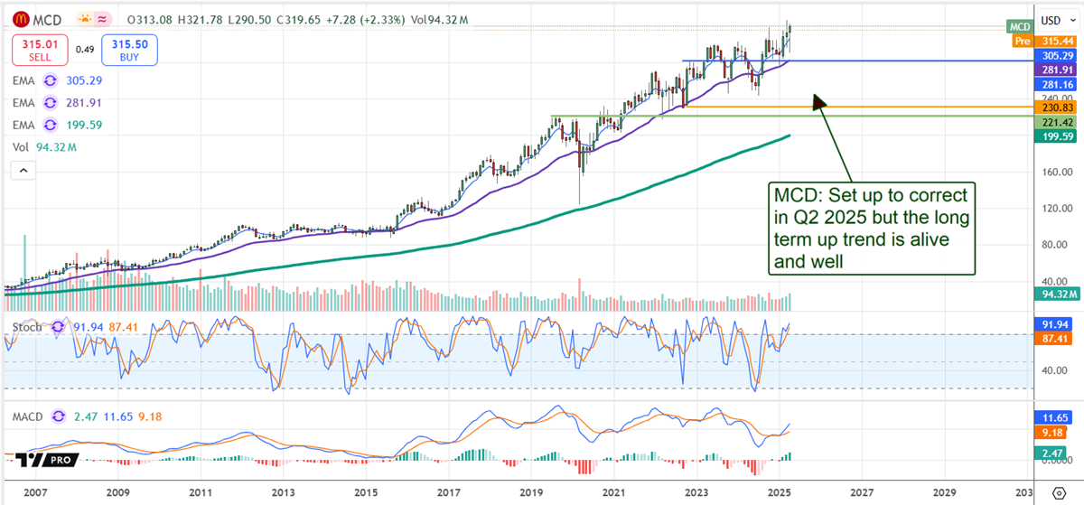This screenshot has width=1084, height=505.
Task: Click the 2007 label on time axis
Action: pyautogui.click(x=35, y=493)
